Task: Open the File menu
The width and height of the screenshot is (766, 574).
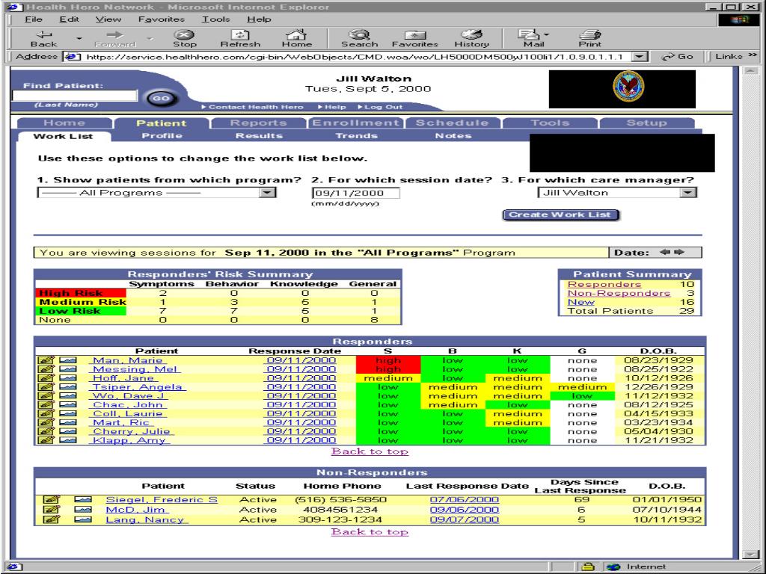Action: coord(33,19)
